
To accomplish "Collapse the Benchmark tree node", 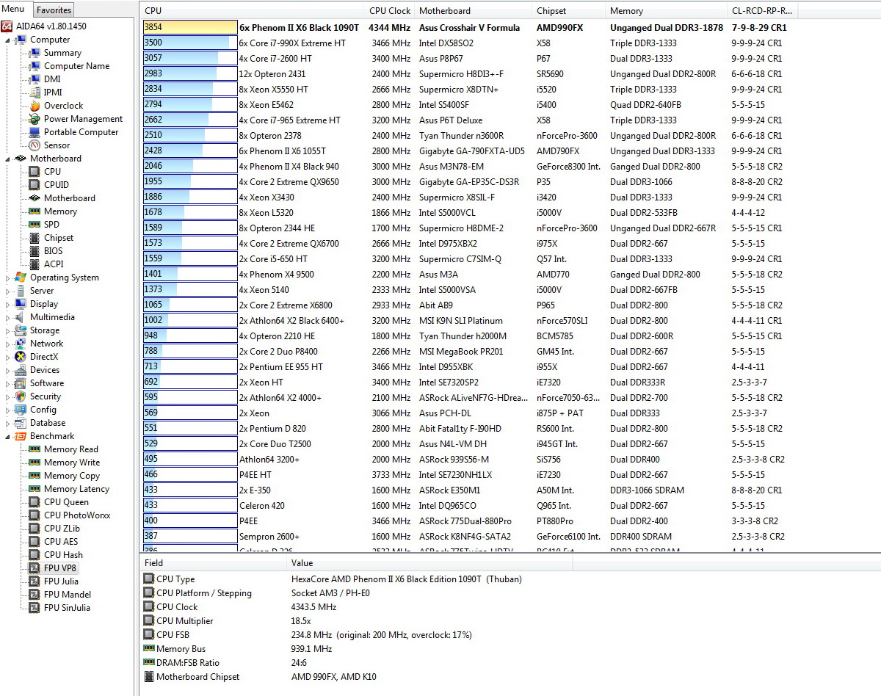I will [8, 436].
